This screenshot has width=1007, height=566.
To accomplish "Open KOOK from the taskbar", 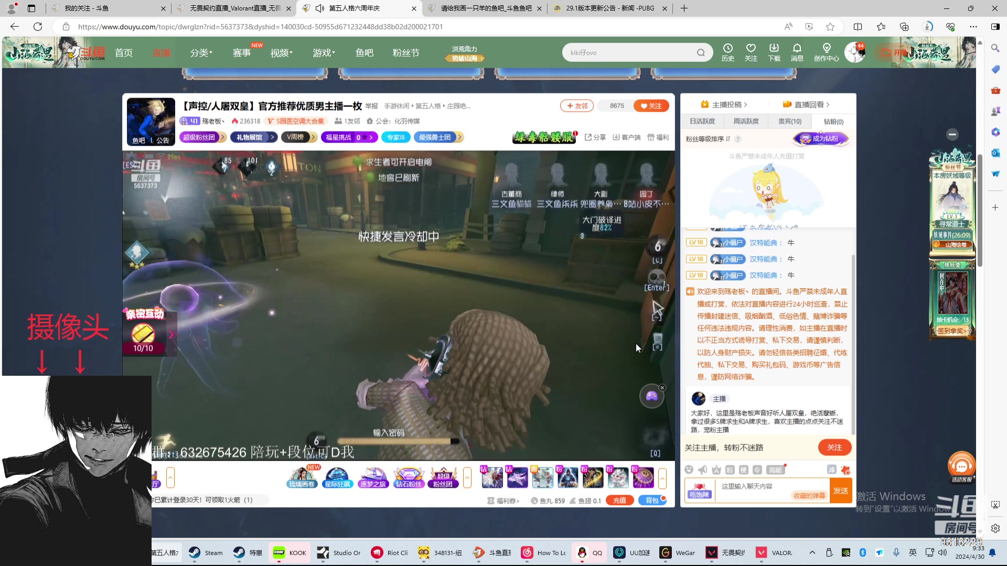I will click(x=290, y=552).
